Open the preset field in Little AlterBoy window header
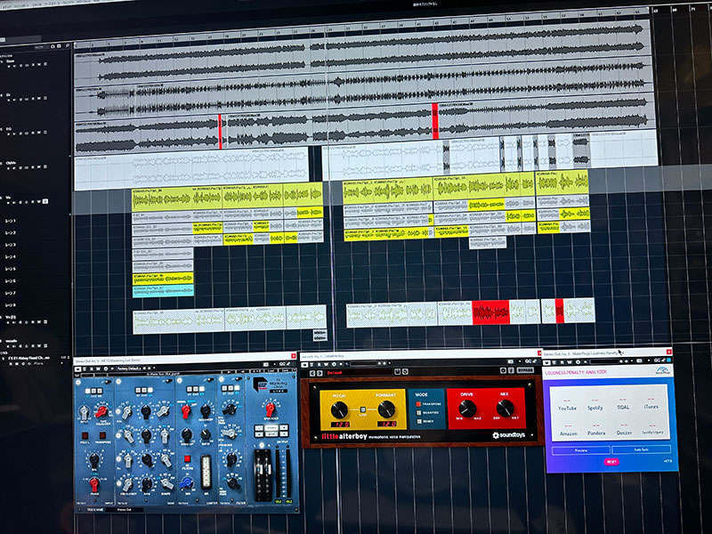The image size is (712, 534). point(363,364)
